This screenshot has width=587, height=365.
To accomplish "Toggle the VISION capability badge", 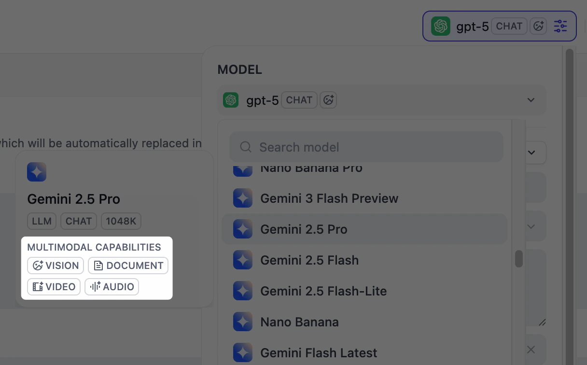I will coord(56,265).
